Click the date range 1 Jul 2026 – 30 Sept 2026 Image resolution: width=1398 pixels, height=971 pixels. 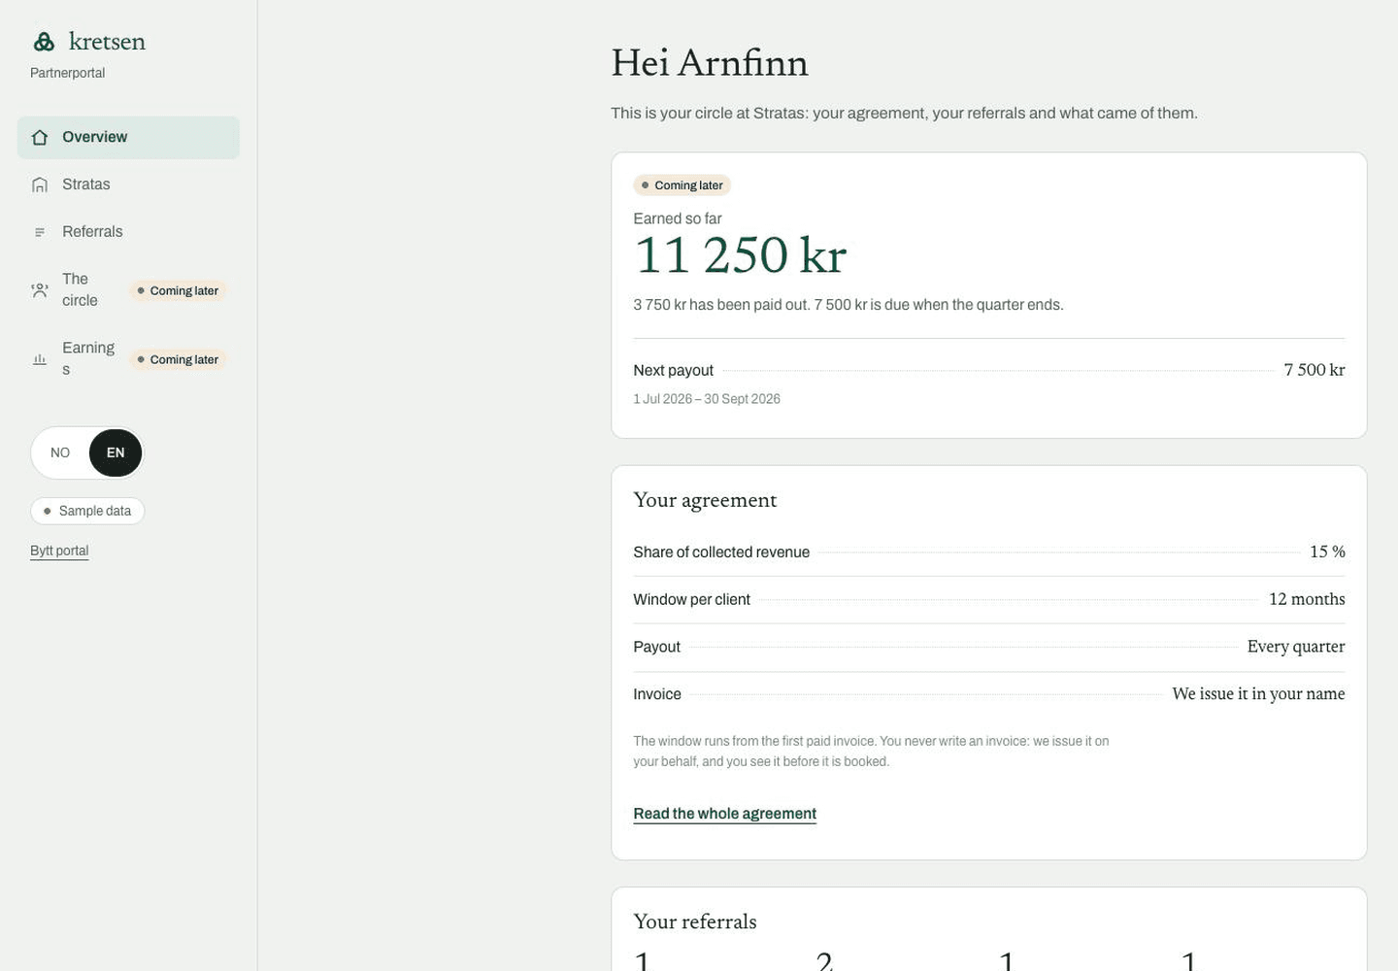tap(707, 399)
